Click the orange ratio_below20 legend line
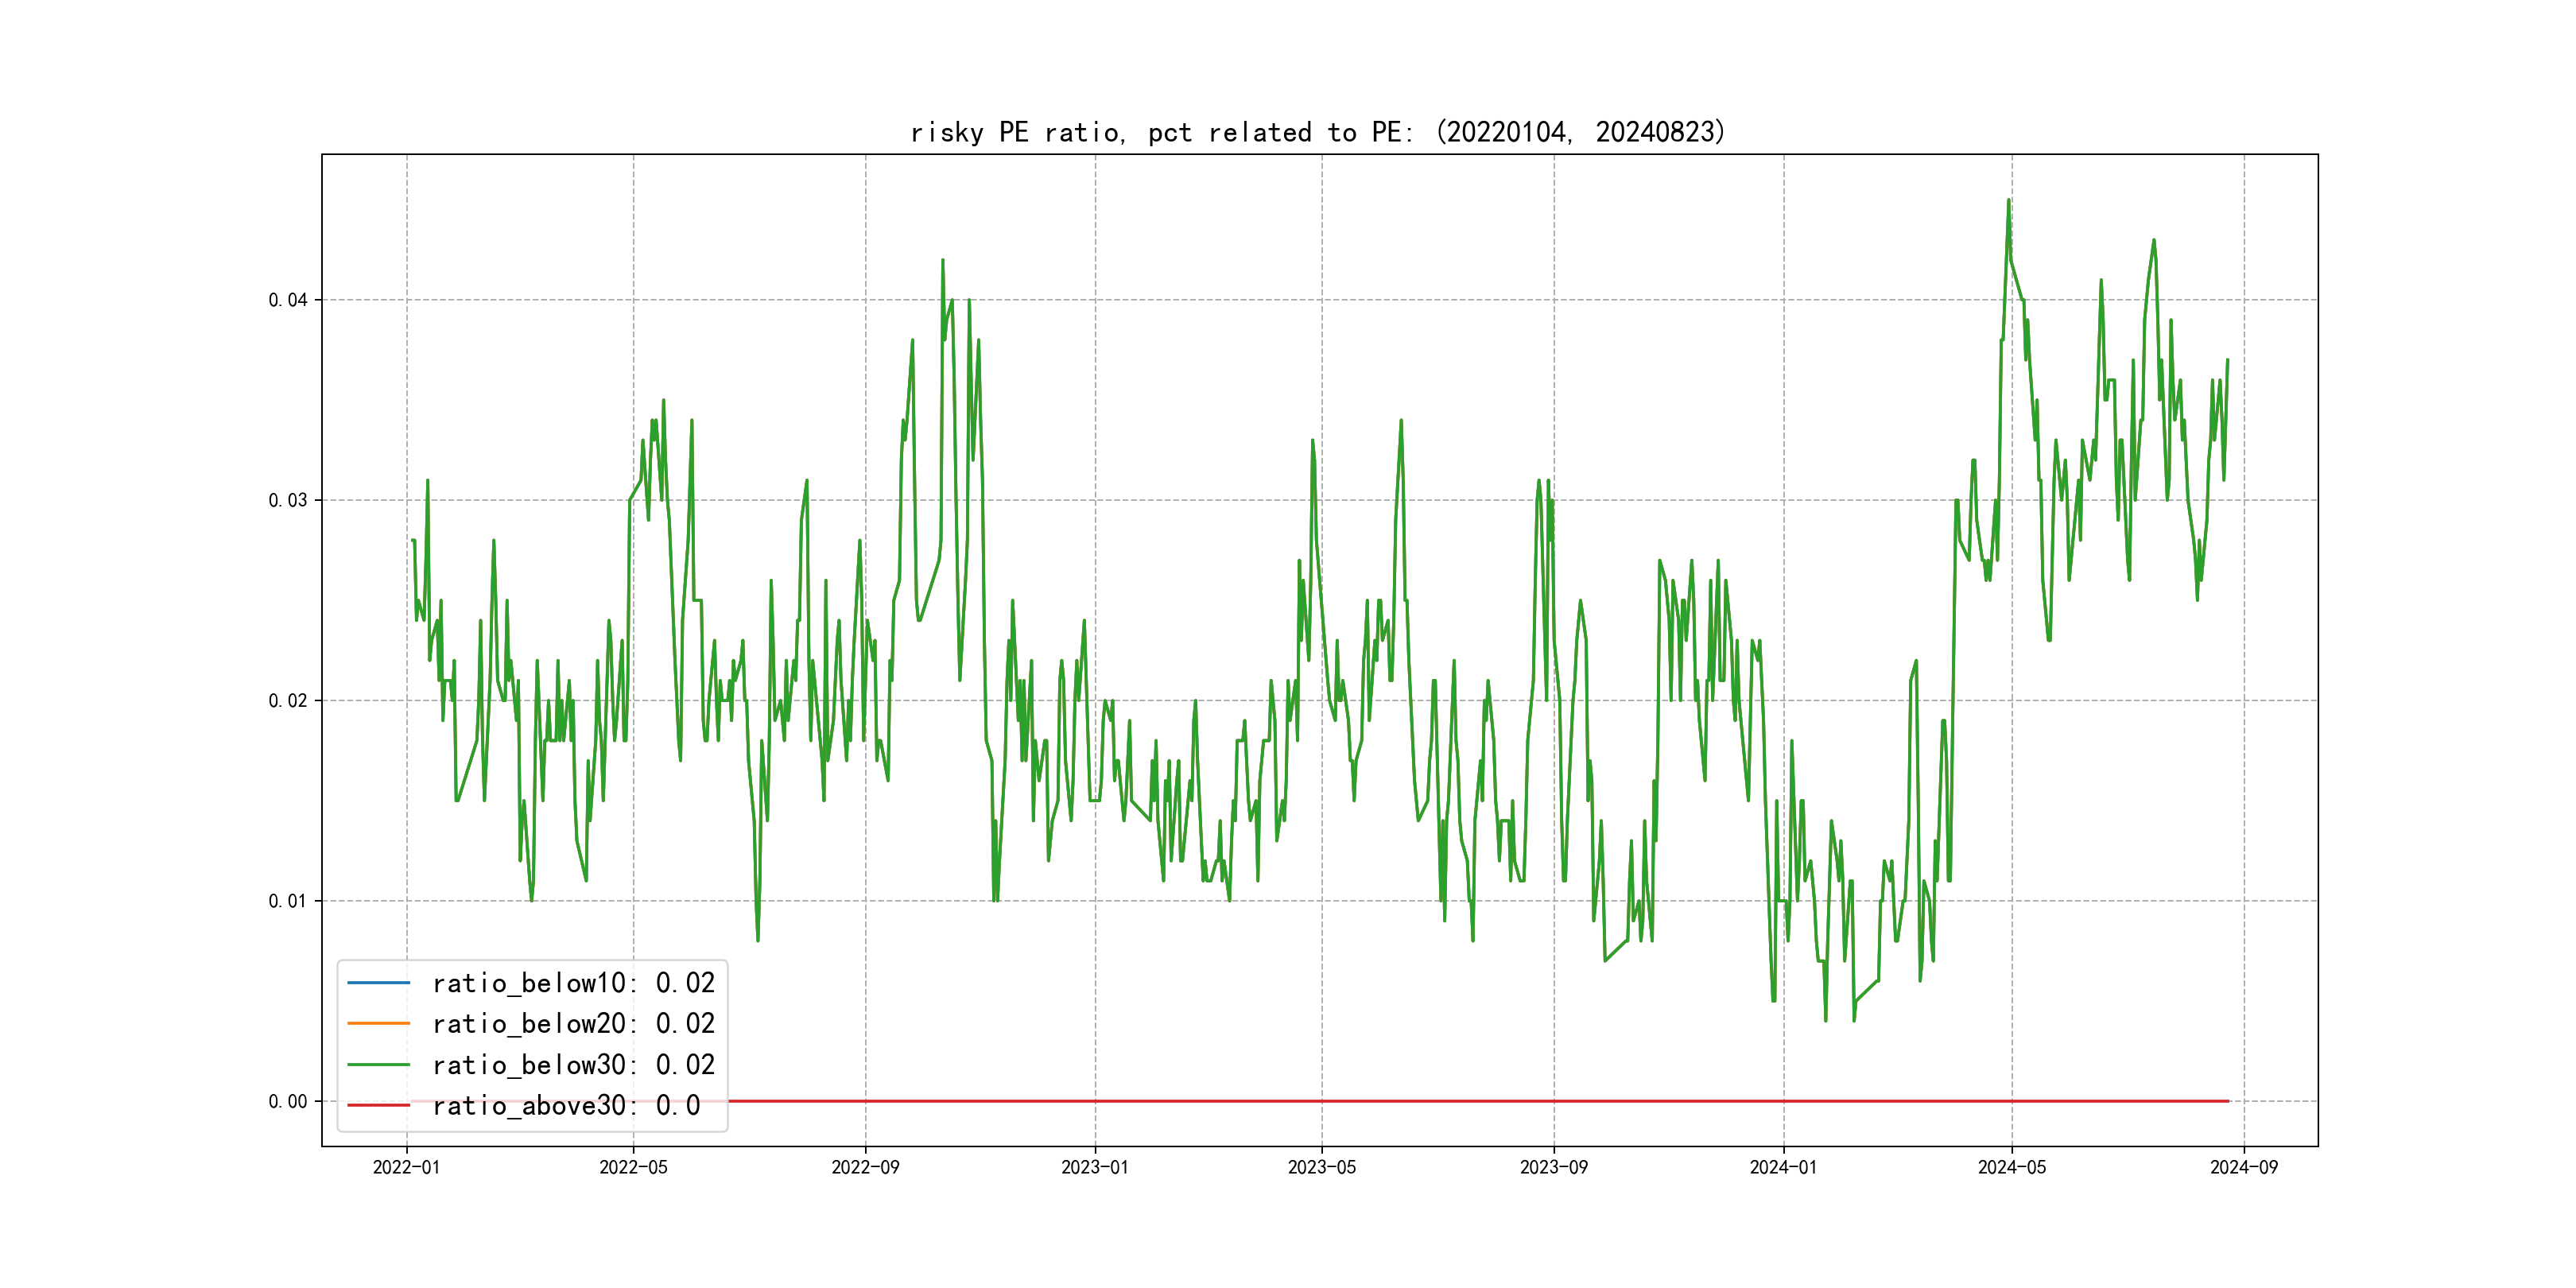 pos(378,1023)
